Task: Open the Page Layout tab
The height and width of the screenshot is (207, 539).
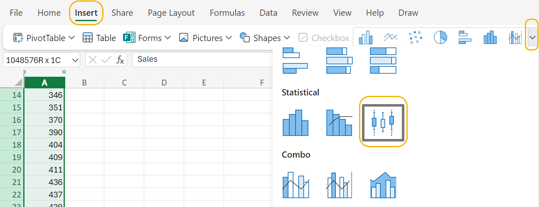Action: (x=171, y=13)
